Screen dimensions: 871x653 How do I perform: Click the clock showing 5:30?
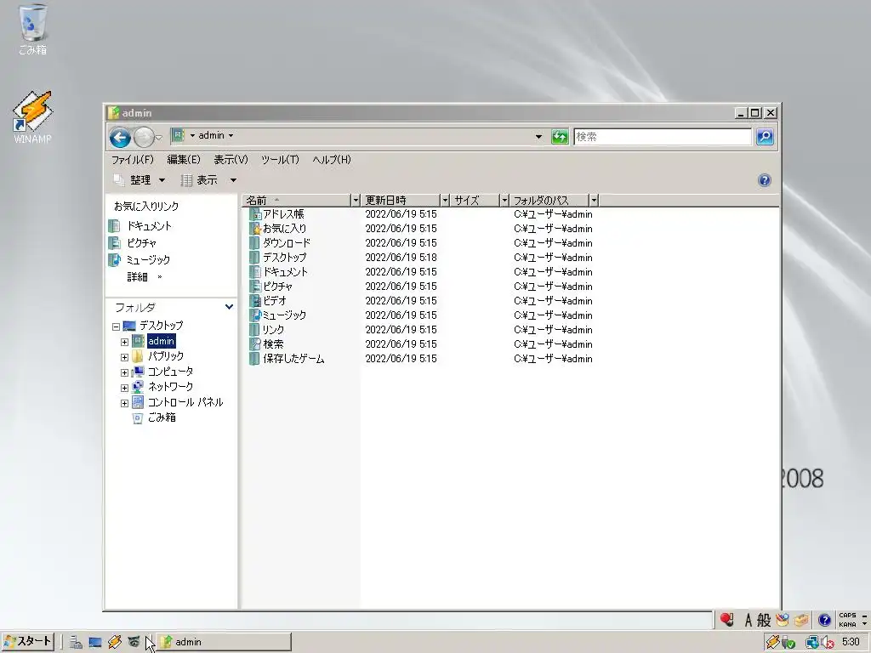(x=851, y=643)
